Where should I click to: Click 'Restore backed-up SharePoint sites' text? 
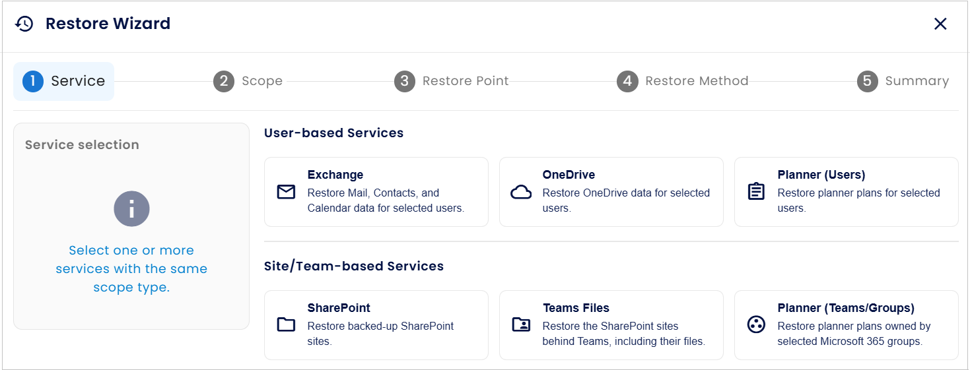click(x=381, y=334)
